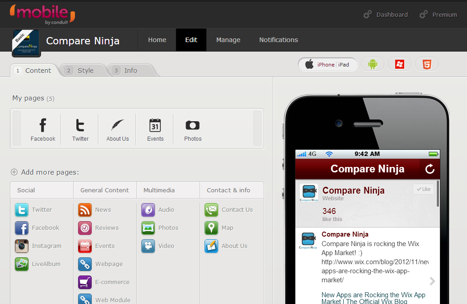
Task: Add a Reviews page
Action: coord(98,228)
